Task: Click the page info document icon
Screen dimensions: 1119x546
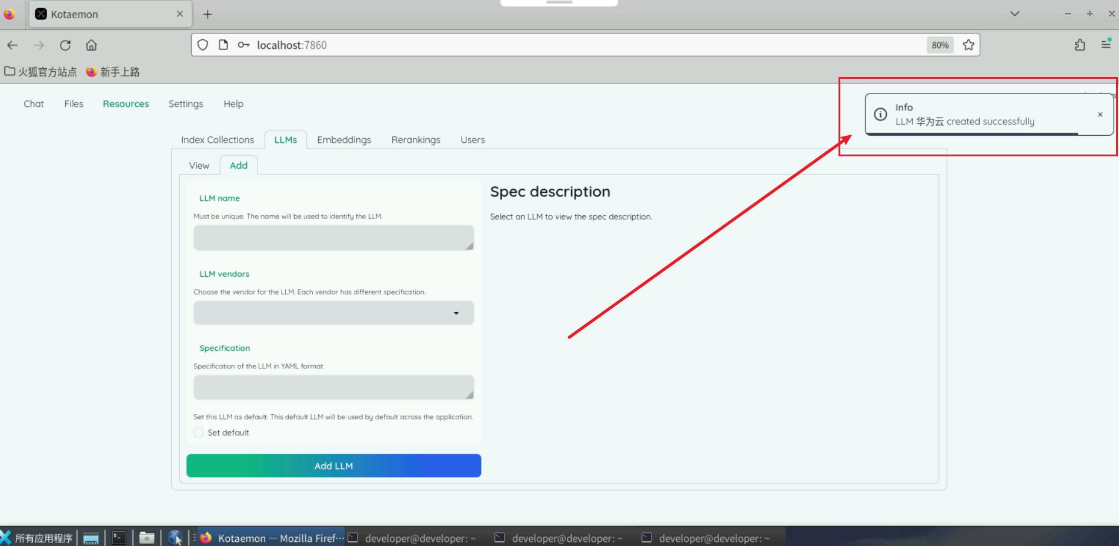Action: [x=223, y=45]
